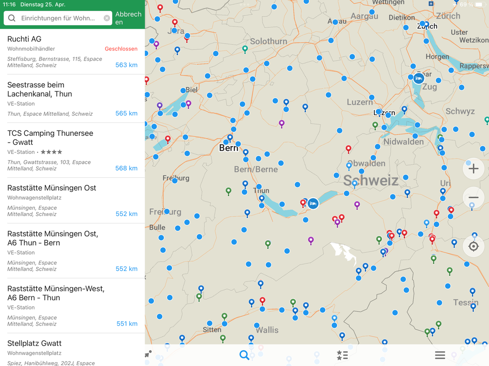
Task: Tap red pin in top-left map corner
Action: tap(160, 8)
